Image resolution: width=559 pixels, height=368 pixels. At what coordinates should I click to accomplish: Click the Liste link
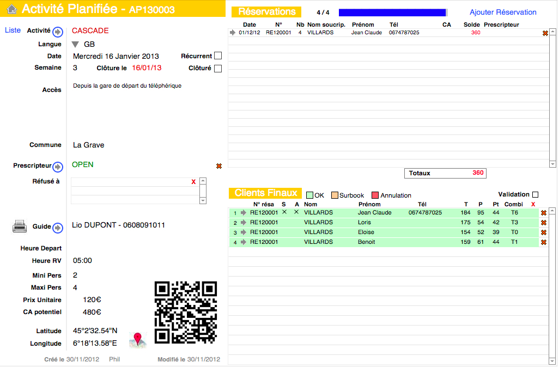coord(13,30)
